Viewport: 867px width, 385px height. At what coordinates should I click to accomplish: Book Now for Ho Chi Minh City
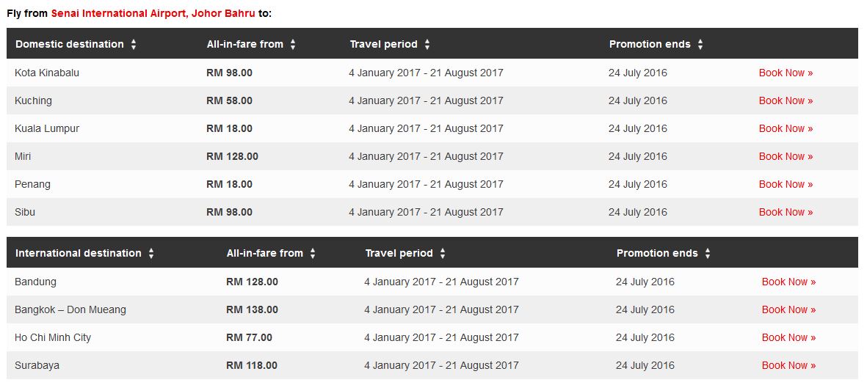(788, 337)
